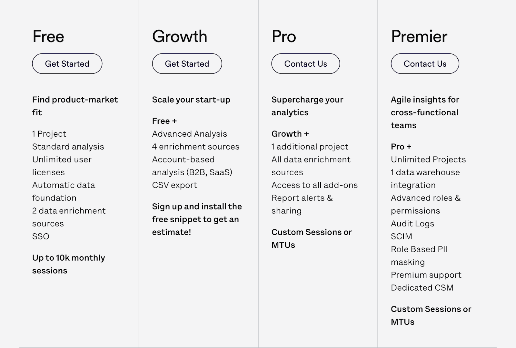516x348 pixels.
Task: Select the Pro plan heading
Action: coord(283,36)
